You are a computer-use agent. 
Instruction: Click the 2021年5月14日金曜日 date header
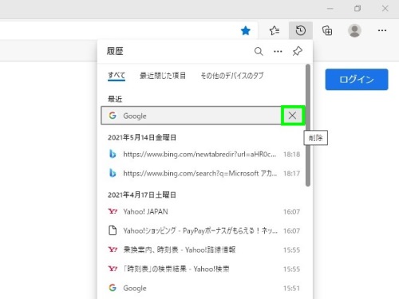[x=142, y=137]
